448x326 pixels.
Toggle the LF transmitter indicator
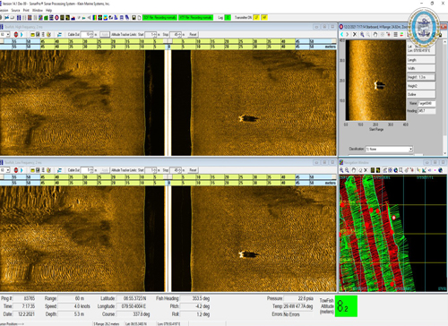tap(256, 18)
